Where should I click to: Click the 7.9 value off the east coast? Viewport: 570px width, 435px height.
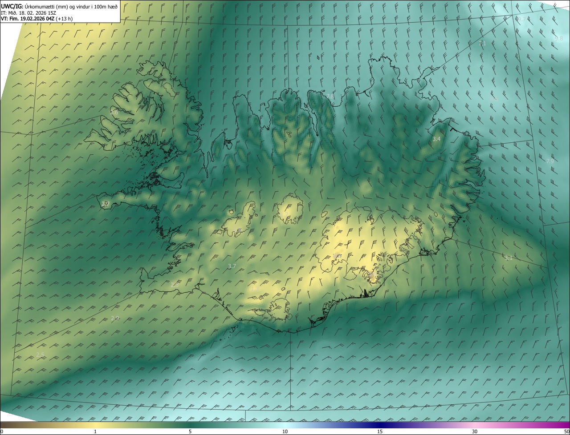pyautogui.click(x=550, y=161)
